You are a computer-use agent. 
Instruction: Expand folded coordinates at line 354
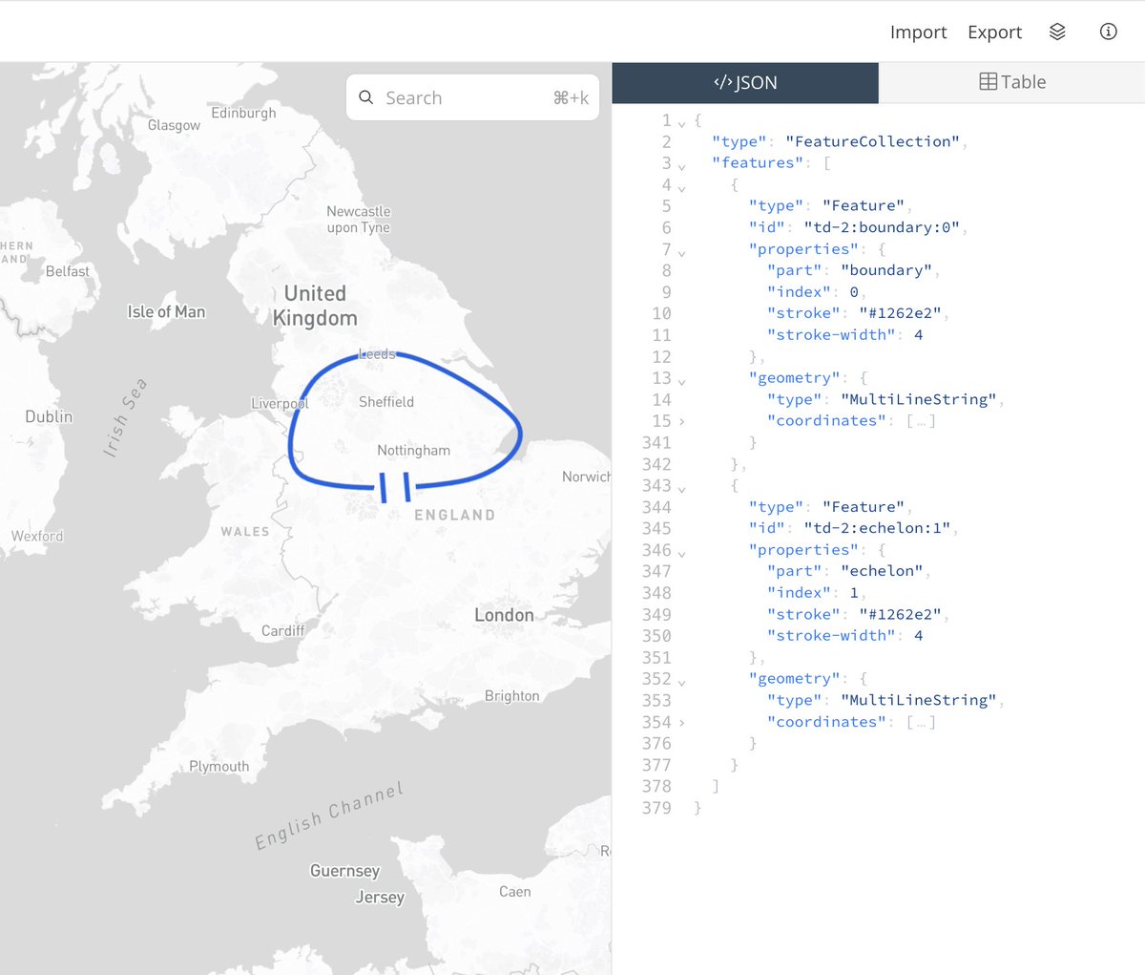[681, 722]
